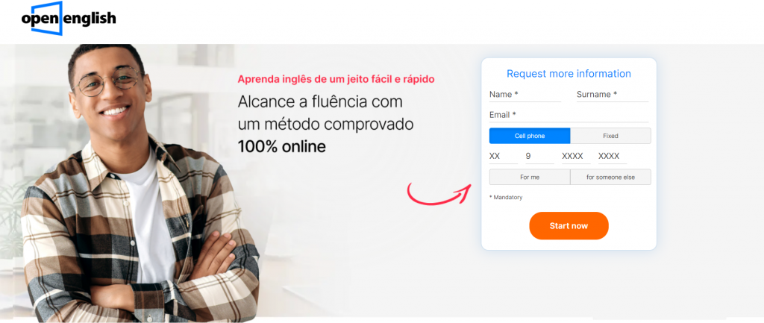
Task: Click the pink Aprenda inglês tagline
Action: pos(336,79)
